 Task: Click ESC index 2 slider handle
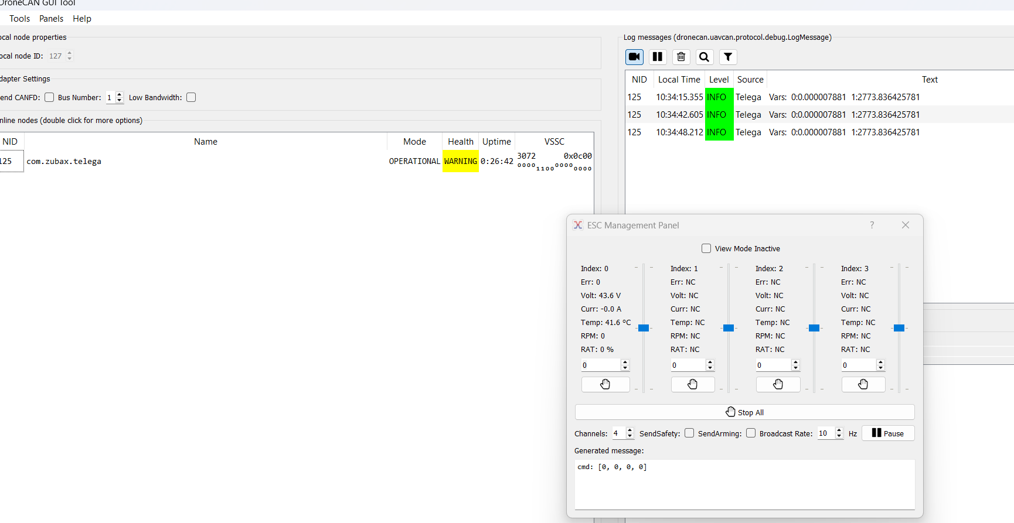tap(814, 328)
